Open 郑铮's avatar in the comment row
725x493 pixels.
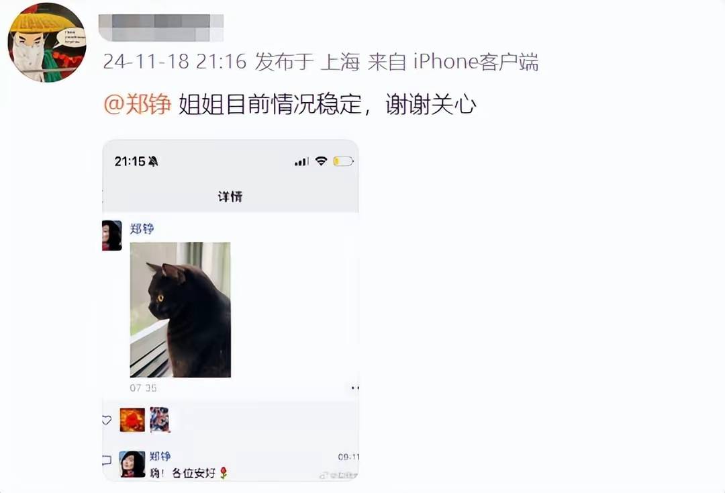132,464
